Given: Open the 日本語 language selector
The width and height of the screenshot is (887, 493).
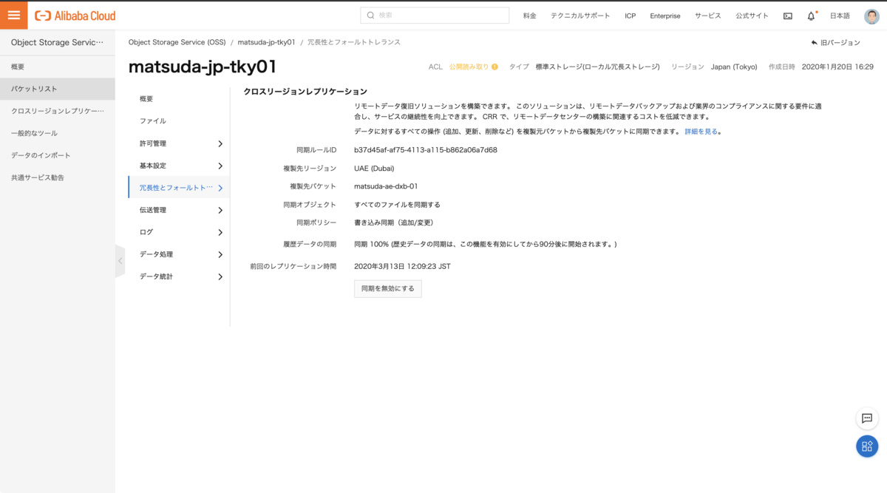Looking at the screenshot, I should 840,16.
